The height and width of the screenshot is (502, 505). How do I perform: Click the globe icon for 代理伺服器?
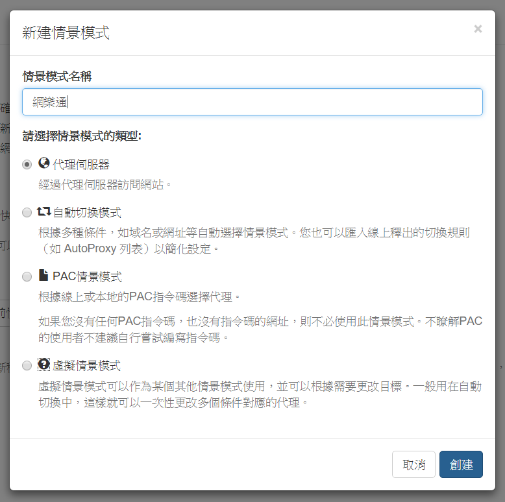point(43,163)
